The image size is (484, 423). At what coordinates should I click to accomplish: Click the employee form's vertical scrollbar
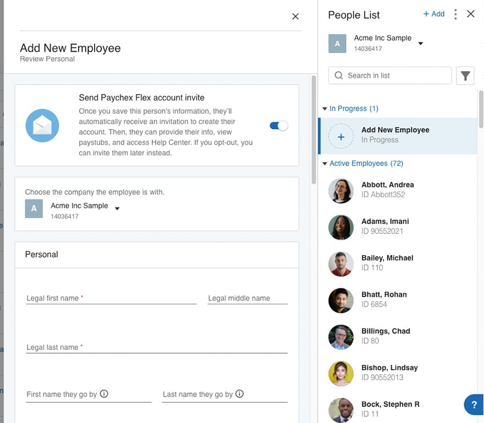313,130
